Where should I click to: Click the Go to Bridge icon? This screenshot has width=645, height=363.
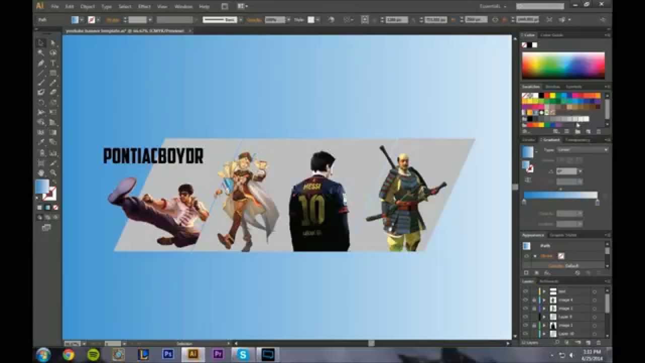pos(224,7)
